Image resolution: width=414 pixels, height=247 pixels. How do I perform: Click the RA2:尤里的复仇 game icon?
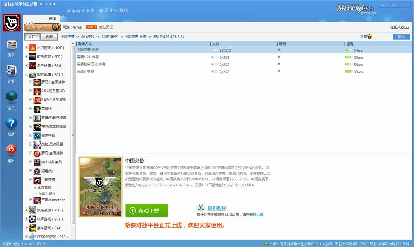click(37, 100)
